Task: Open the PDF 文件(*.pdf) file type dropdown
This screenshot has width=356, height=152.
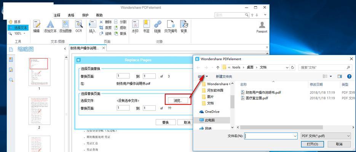Action: point(326,136)
